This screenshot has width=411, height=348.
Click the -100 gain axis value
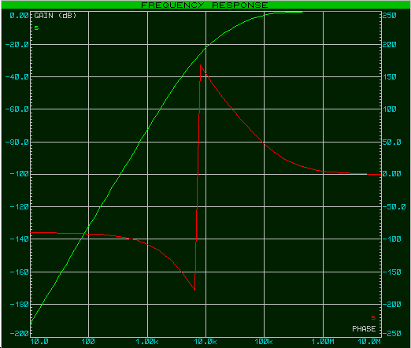tap(19, 174)
